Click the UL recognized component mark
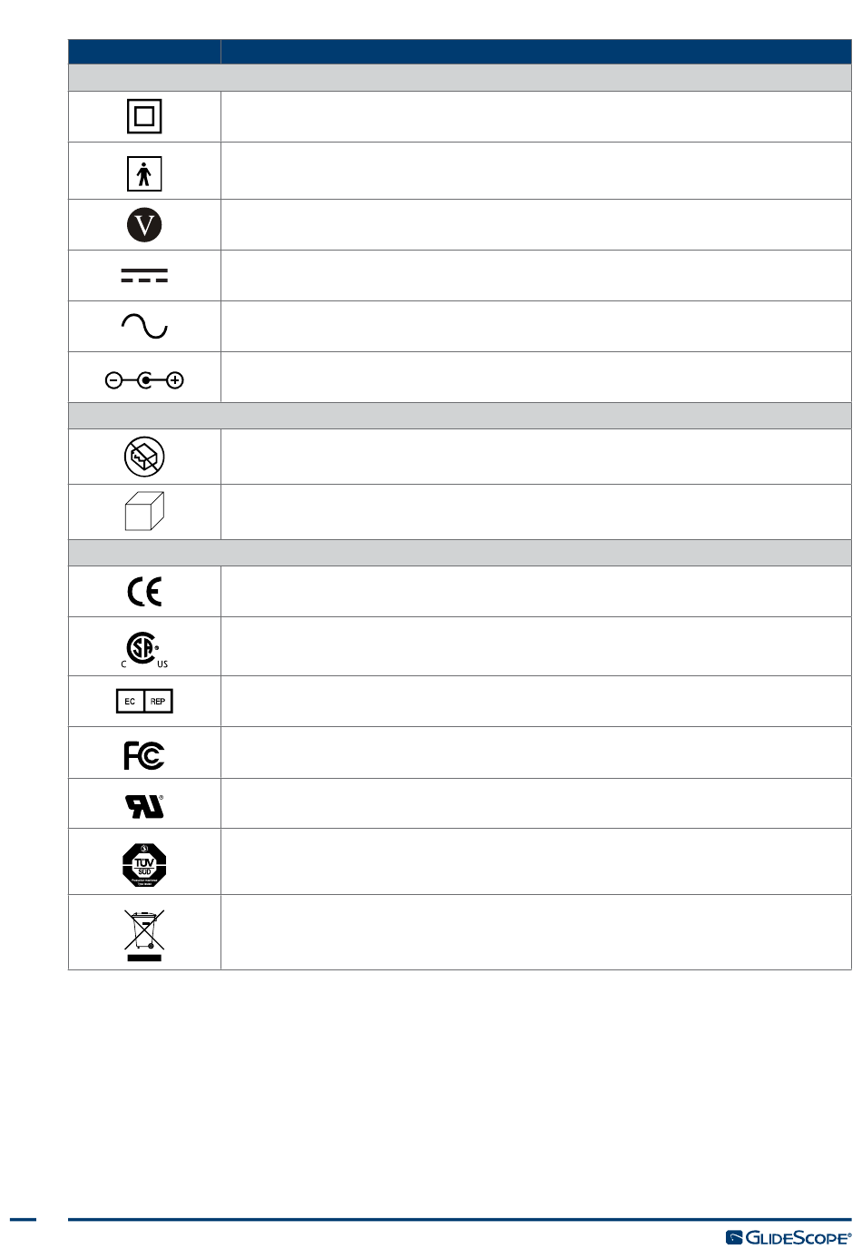Viewport: 862px width, 1259px height. [144, 806]
